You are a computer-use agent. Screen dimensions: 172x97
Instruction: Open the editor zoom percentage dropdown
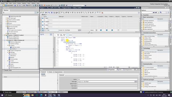click(x=129, y=67)
